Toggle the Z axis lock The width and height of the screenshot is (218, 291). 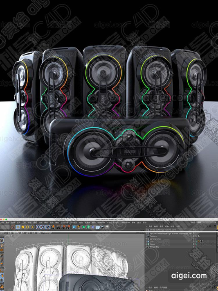click(48, 227)
